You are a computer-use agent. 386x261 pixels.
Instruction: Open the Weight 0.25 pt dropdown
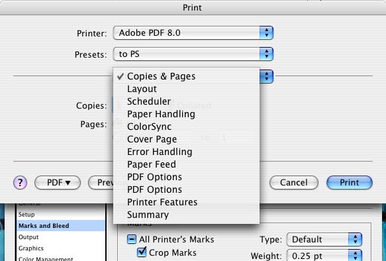point(324,256)
